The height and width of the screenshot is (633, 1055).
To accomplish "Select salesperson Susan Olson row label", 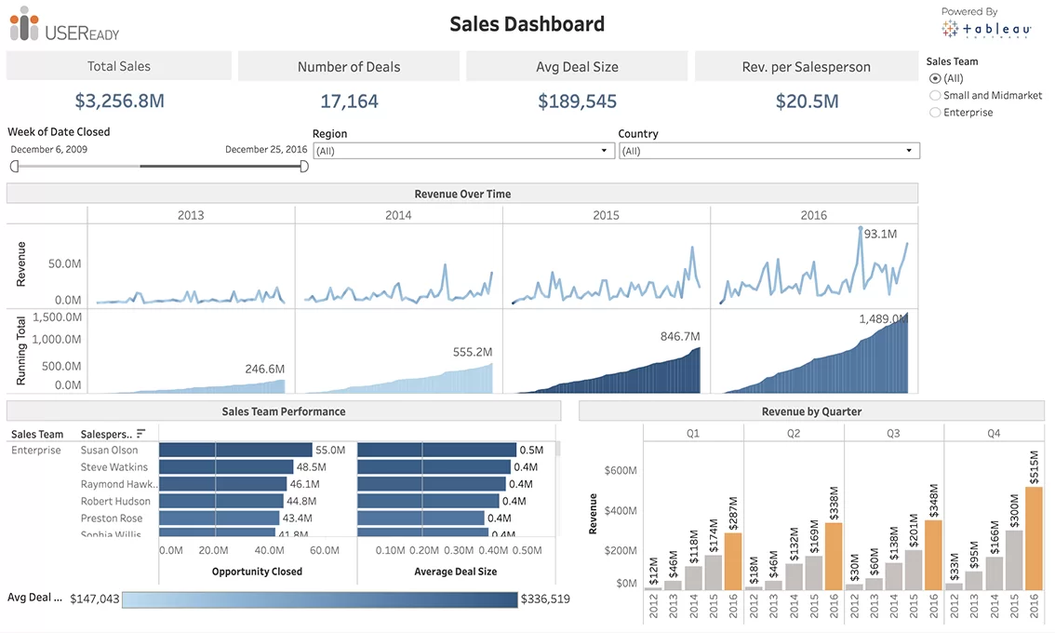I will click(x=109, y=450).
